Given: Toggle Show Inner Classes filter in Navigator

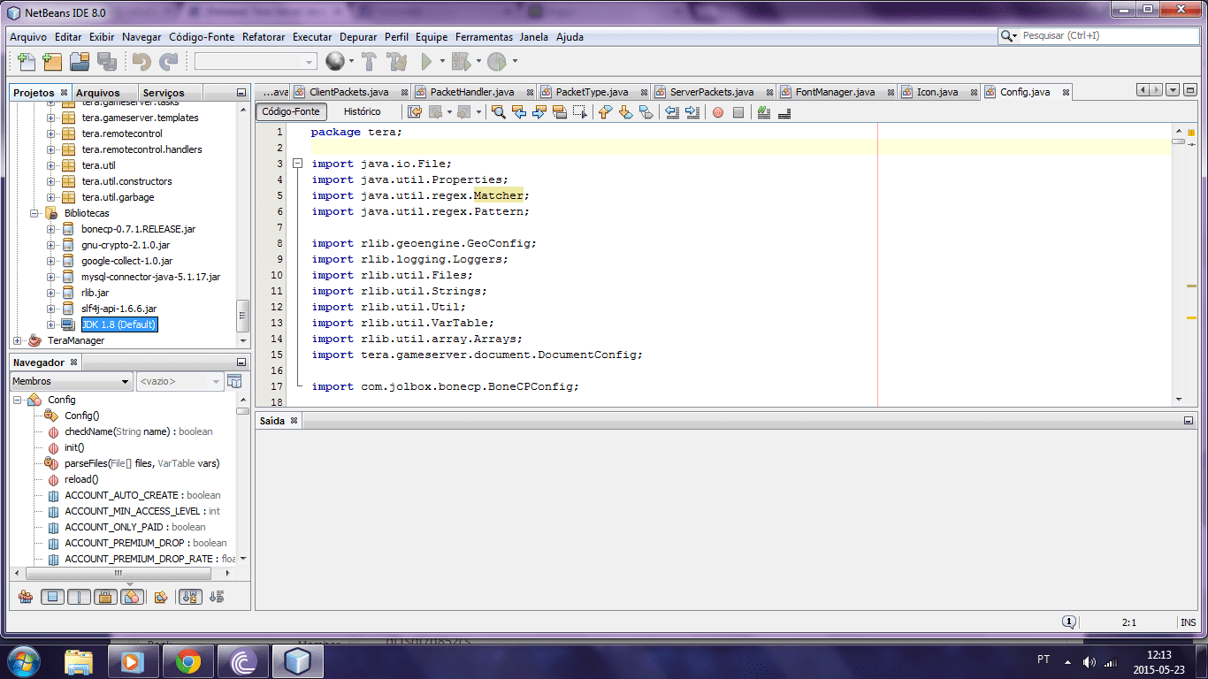Looking at the screenshot, I should [132, 597].
